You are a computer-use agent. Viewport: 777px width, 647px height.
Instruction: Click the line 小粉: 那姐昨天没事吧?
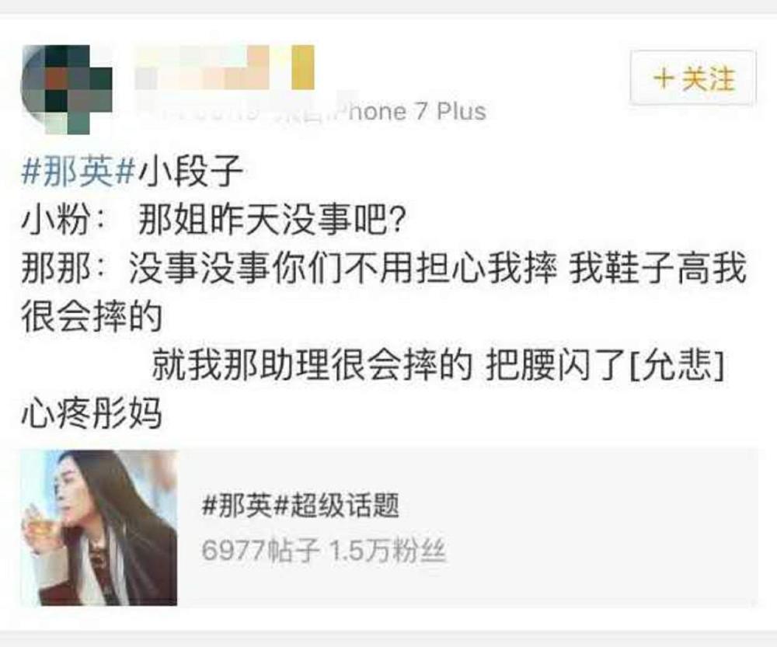coord(214,220)
